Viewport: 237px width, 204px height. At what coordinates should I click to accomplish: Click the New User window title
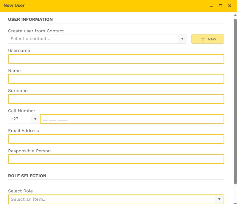[14, 5]
